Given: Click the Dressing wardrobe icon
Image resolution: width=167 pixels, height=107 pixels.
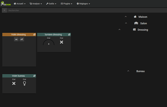Looking at the screenshot, I should coord(134,29).
